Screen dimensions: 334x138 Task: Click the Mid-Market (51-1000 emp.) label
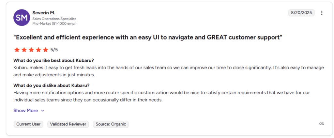tap(54, 23)
